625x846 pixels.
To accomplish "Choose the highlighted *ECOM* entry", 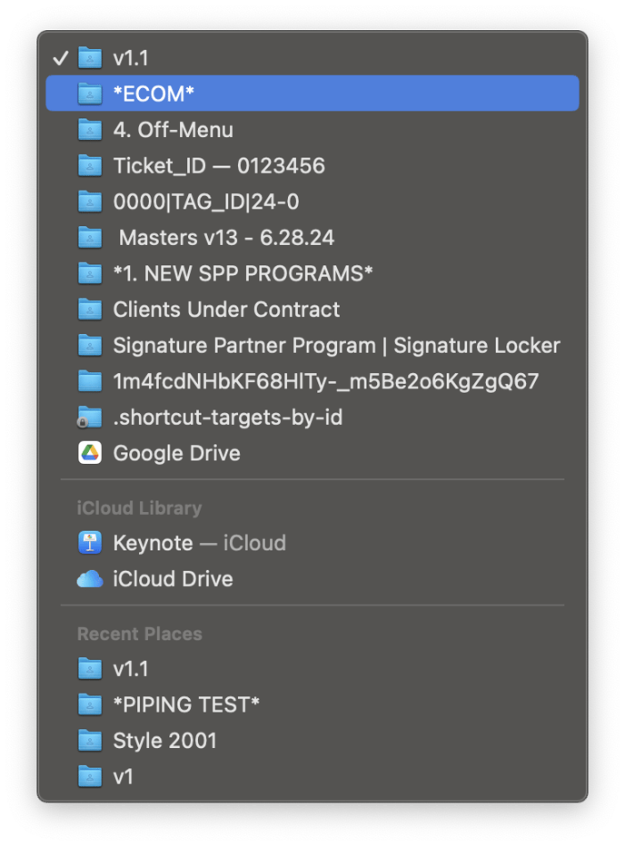I will pos(154,93).
